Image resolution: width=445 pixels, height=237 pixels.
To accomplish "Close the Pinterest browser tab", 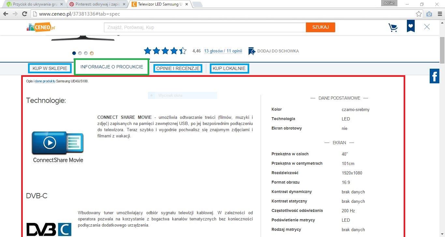I will (124, 5).
